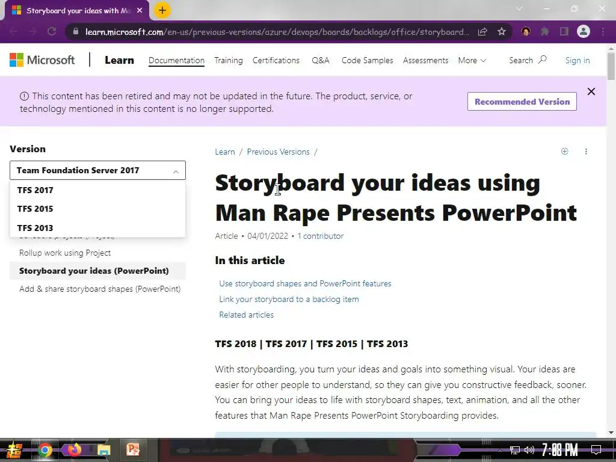
Task: Click the page vertical scrollbar thumb
Action: (611, 66)
